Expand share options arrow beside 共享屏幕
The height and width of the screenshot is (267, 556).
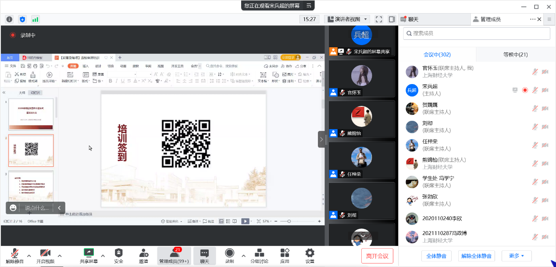click(x=103, y=256)
